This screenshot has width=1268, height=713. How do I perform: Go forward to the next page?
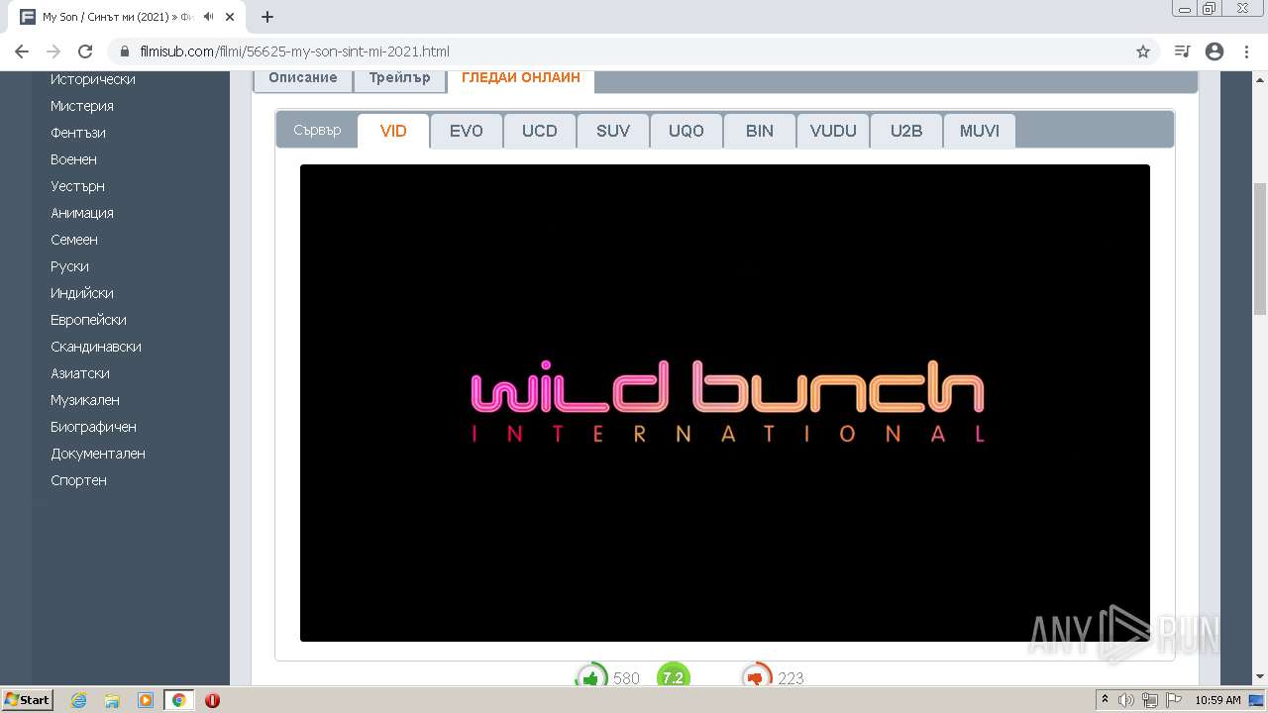tap(53, 51)
